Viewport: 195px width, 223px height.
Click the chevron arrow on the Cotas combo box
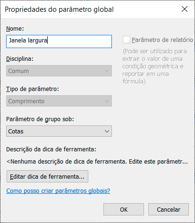[x=107, y=131]
